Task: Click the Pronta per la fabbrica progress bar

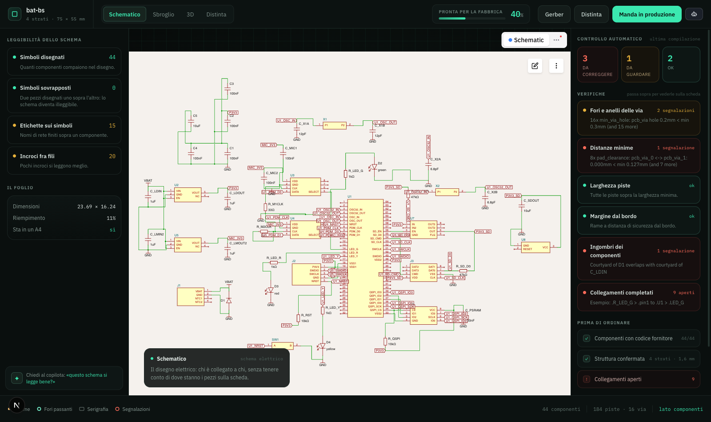Action: pyautogui.click(x=472, y=19)
